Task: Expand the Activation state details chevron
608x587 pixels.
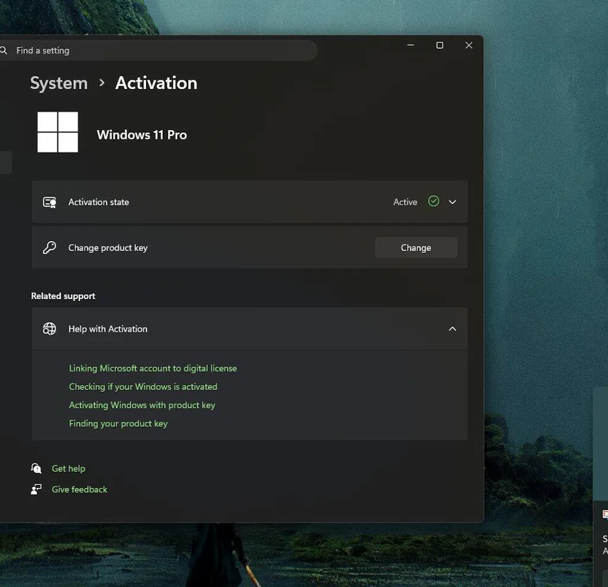Action: [x=452, y=202]
